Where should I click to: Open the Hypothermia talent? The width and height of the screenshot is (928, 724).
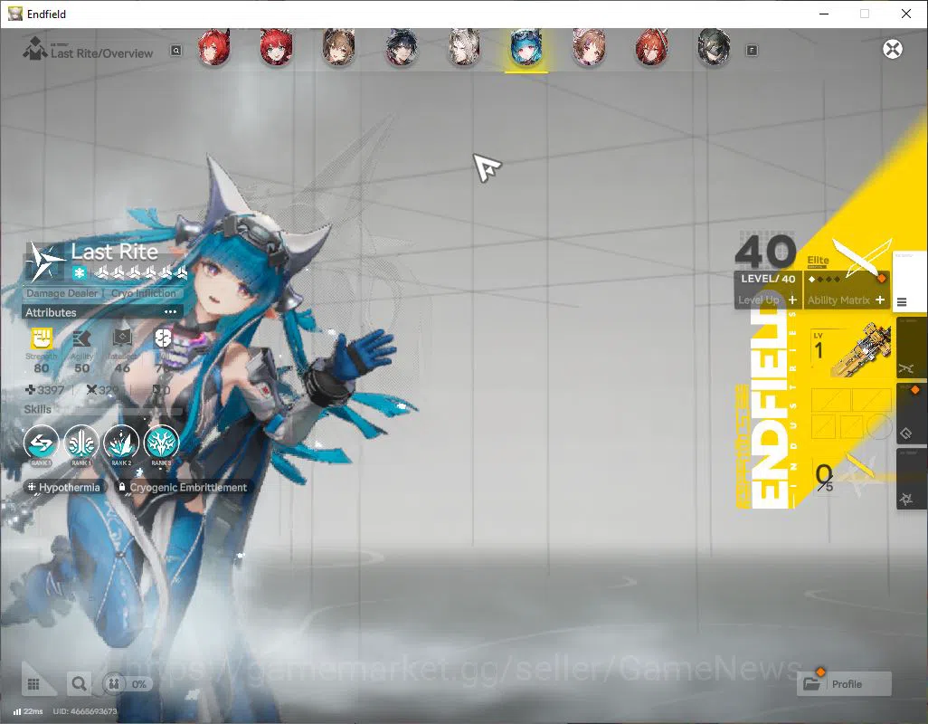[x=64, y=487]
